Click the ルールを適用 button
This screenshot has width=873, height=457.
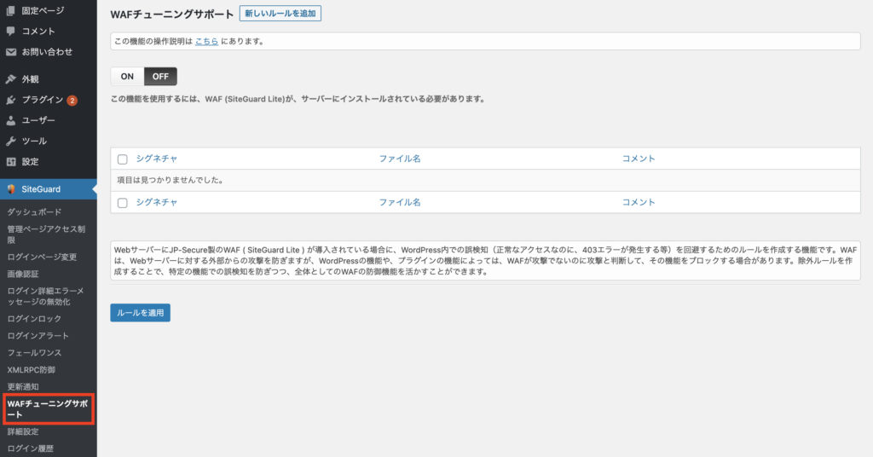[x=141, y=313]
